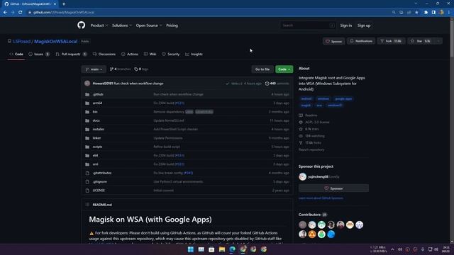Open the main branch selector dropdown
The width and height of the screenshot is (454, 255).
[x=94, y=69]
